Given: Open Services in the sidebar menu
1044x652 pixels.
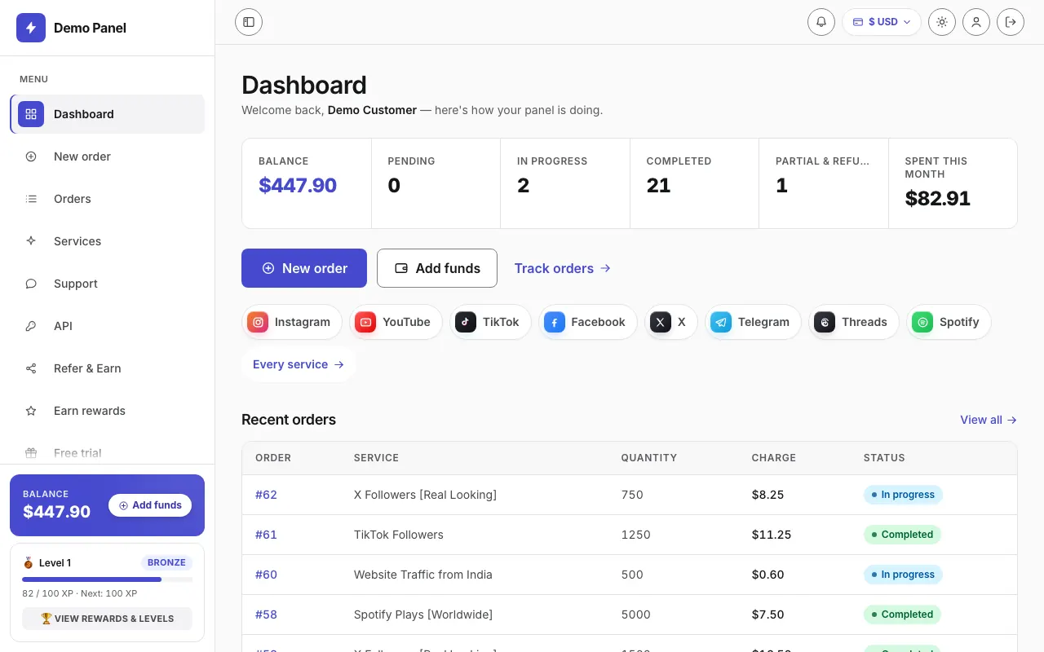Looking at the screenshot, I should (x=108, y=241).
